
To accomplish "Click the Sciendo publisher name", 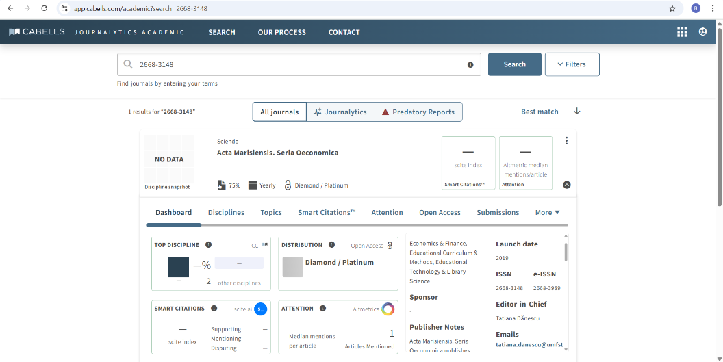I will coord(228,142).
